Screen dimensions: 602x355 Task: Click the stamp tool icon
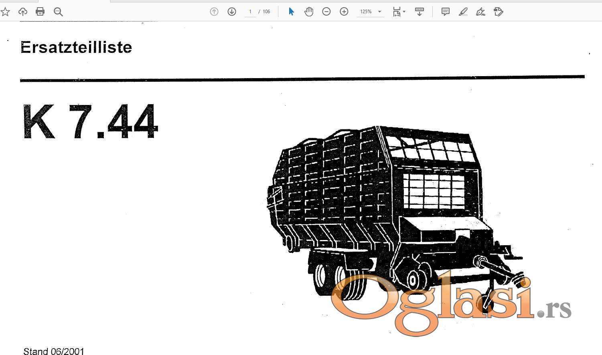[498, 12]
